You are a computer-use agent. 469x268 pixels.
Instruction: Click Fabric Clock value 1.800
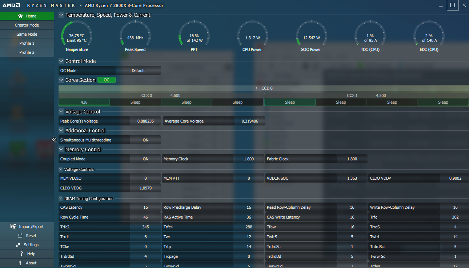tap(352, 159)
